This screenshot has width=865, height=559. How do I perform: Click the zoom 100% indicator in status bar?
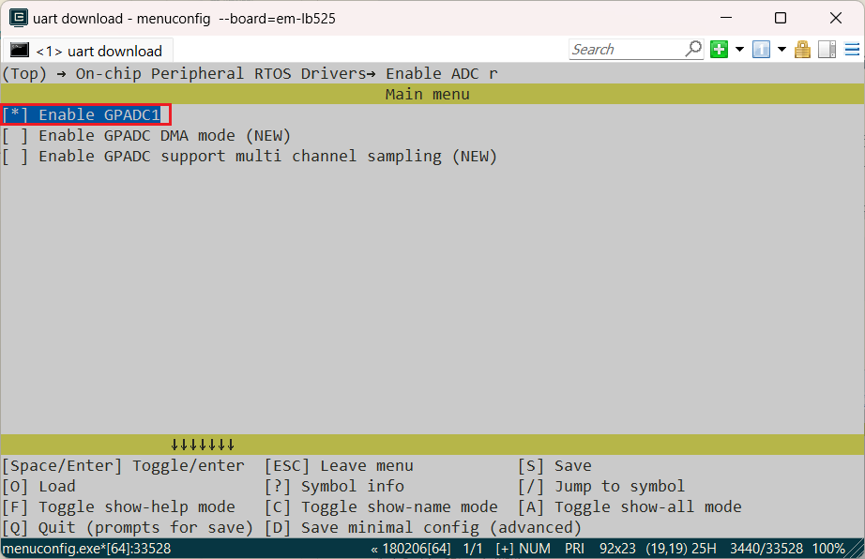coord(827,549)
